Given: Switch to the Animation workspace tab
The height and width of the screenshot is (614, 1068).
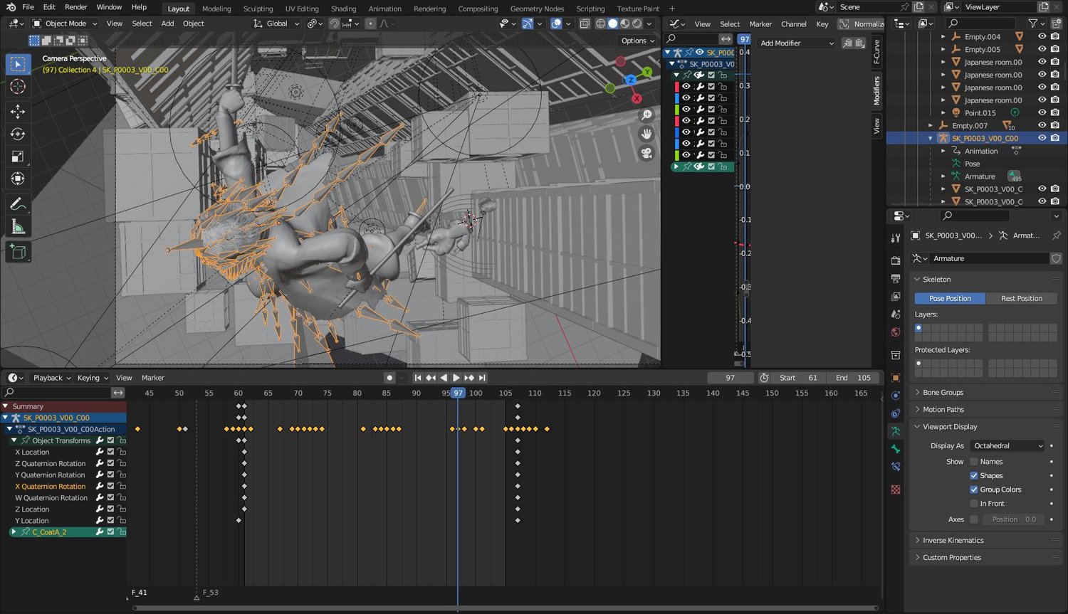Looking at the screenshot, I should (384, 9).
